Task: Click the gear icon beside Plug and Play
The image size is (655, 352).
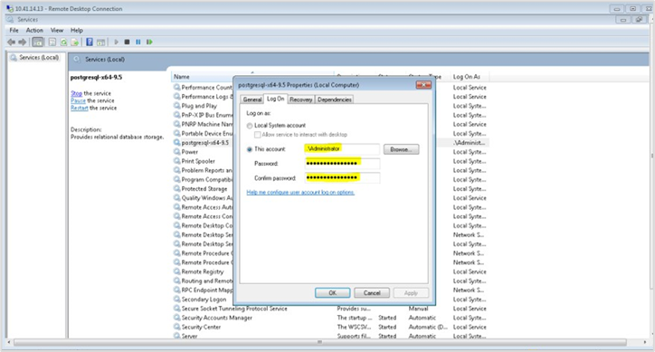Action: 177,106
